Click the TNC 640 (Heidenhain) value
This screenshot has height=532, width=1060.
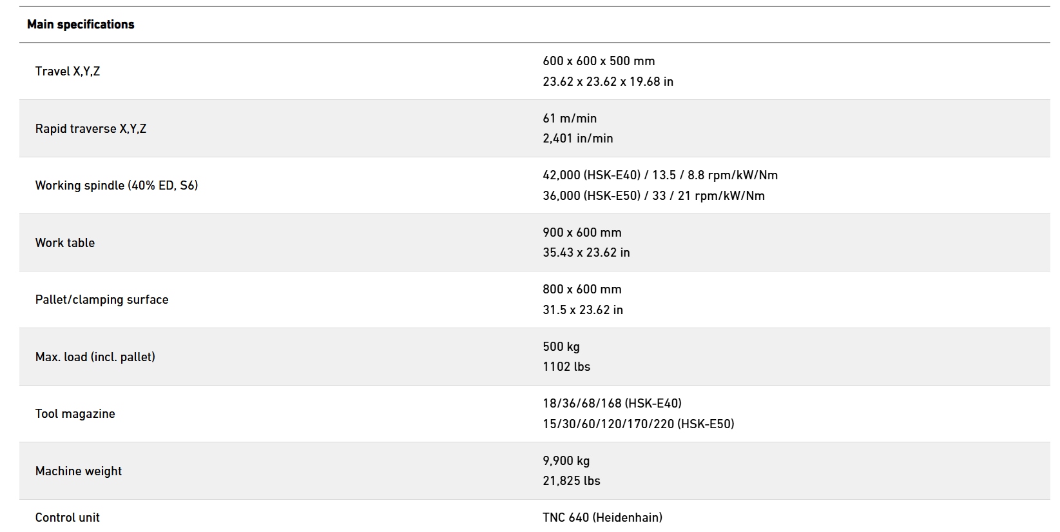(602, 518)
